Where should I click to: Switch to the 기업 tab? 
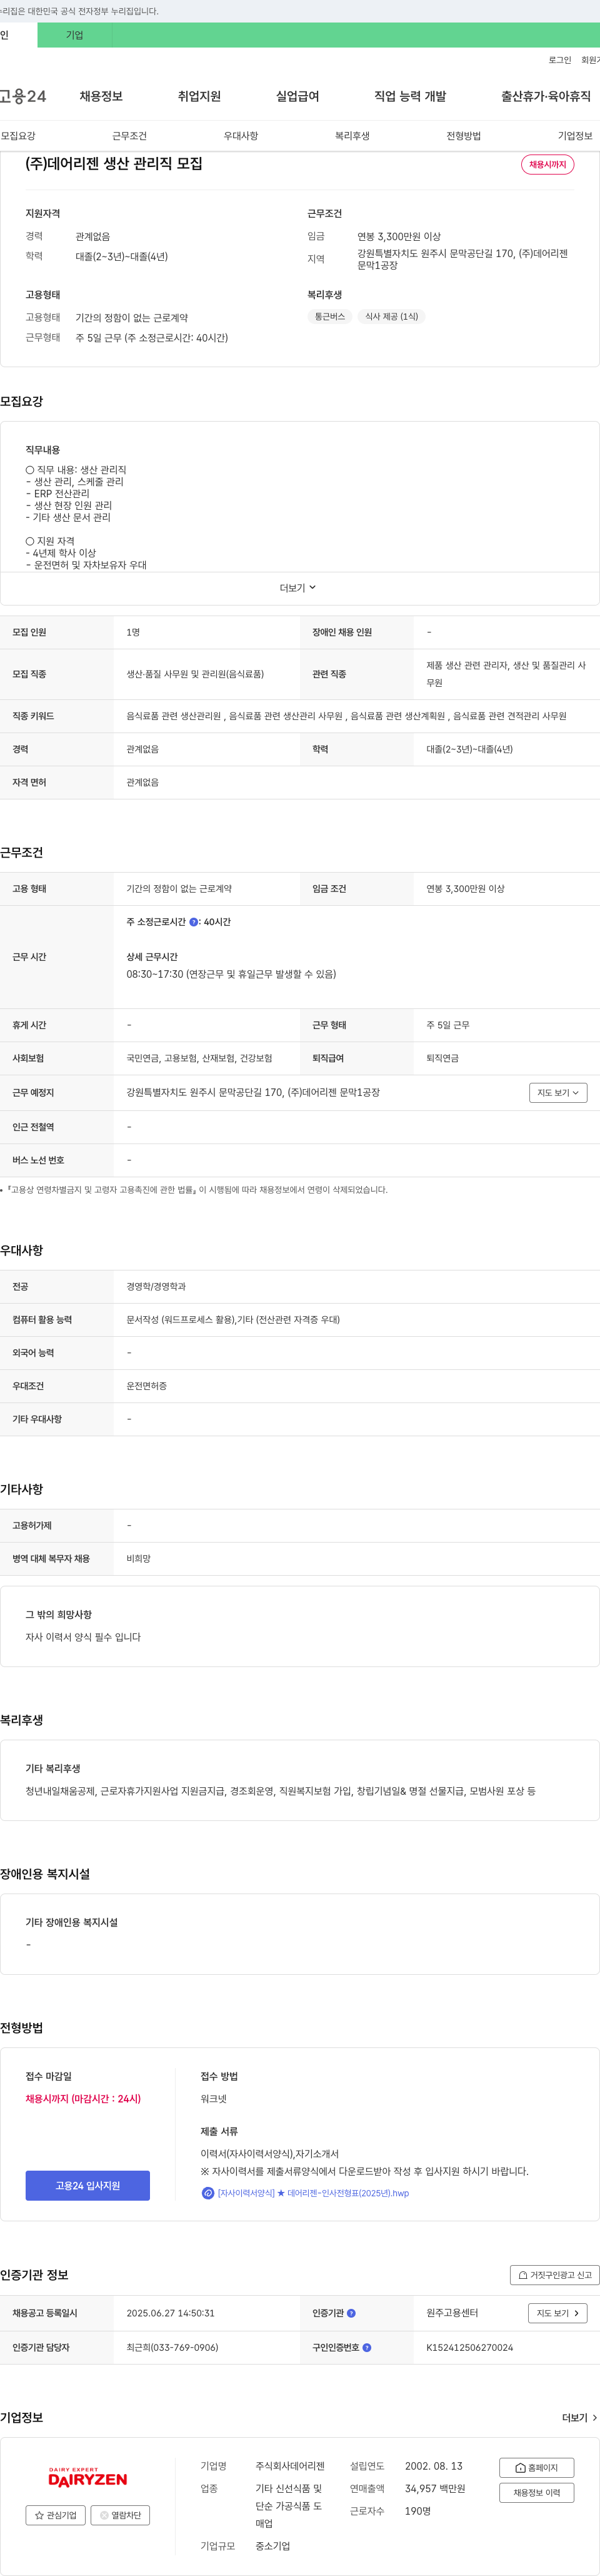pyautogui.click(x=75, y=35)
